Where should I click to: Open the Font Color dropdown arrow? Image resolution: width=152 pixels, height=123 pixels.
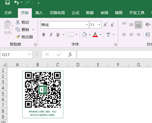pyautogui.click(x=100, y=35)
